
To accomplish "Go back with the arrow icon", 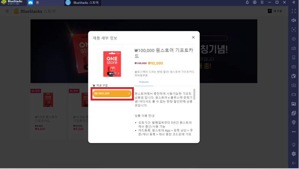I will point(294,163).
